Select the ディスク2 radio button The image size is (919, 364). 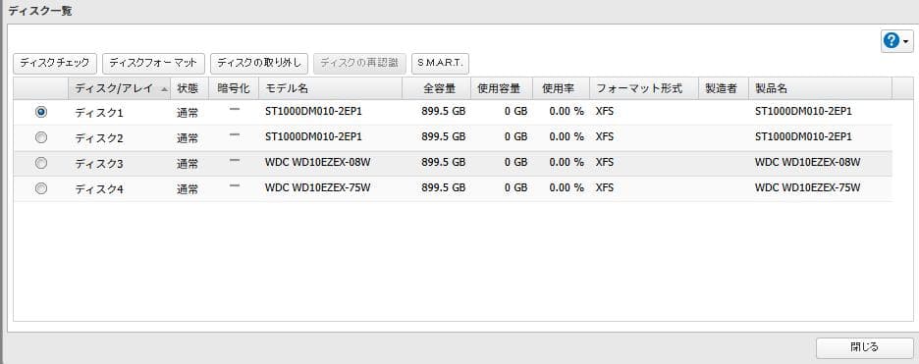pyautogui.click(x=41, y=137)
